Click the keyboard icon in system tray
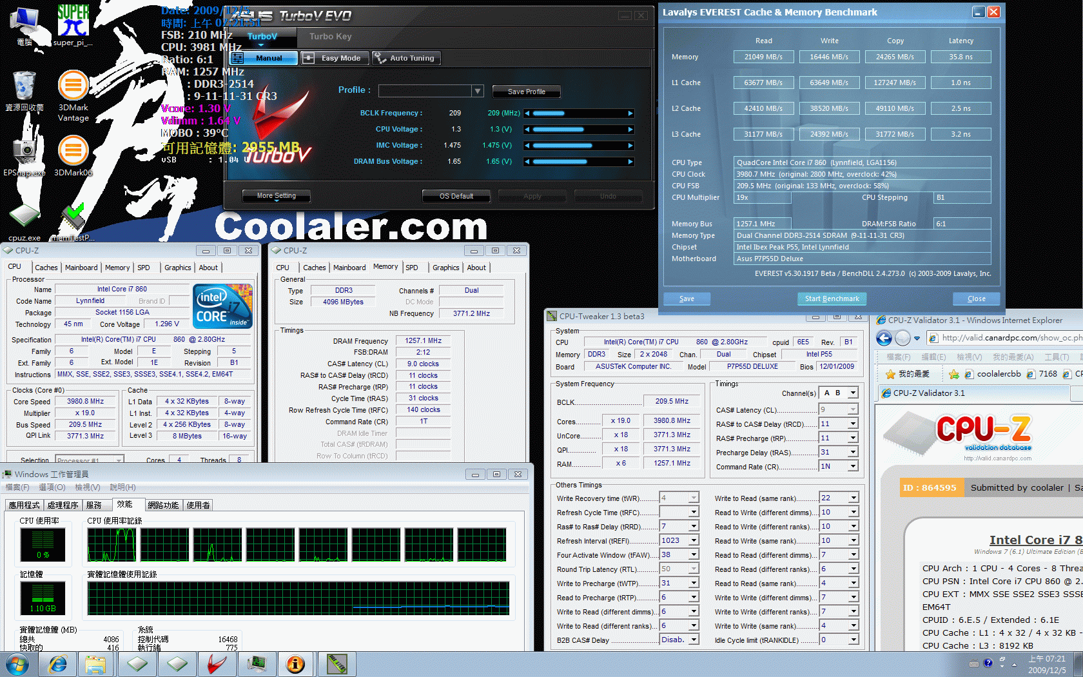The image size is (1083, 677). [x=974, y=663]
